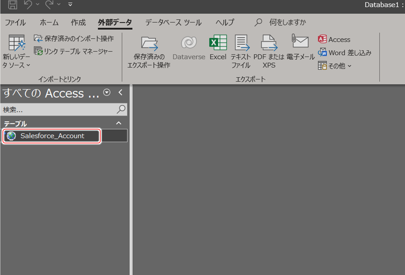Click inside the 検索 search field
This screenshot has height=275, width=405.
pyautogui.click(x=57, y=110)
